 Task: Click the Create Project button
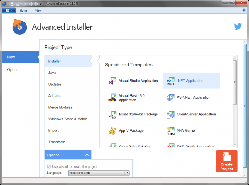coord(227,161)
